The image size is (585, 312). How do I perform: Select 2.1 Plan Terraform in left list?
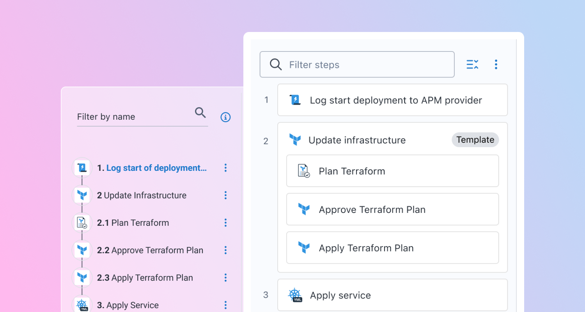133,223
